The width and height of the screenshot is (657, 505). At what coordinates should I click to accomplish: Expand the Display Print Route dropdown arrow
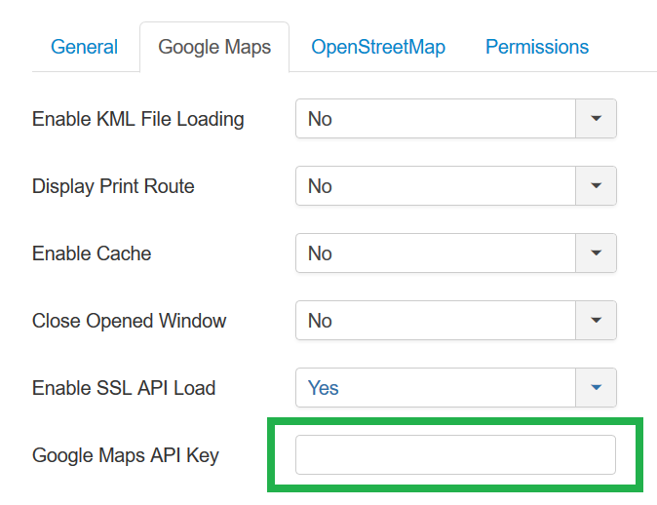pos(597,186)
